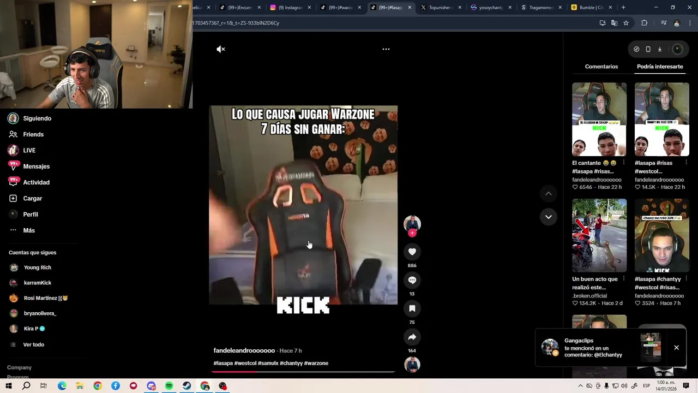This screenshot has width=698, height=393.
Task: Open followed account bryanolivera_
Action: click(x=40, y=313)
